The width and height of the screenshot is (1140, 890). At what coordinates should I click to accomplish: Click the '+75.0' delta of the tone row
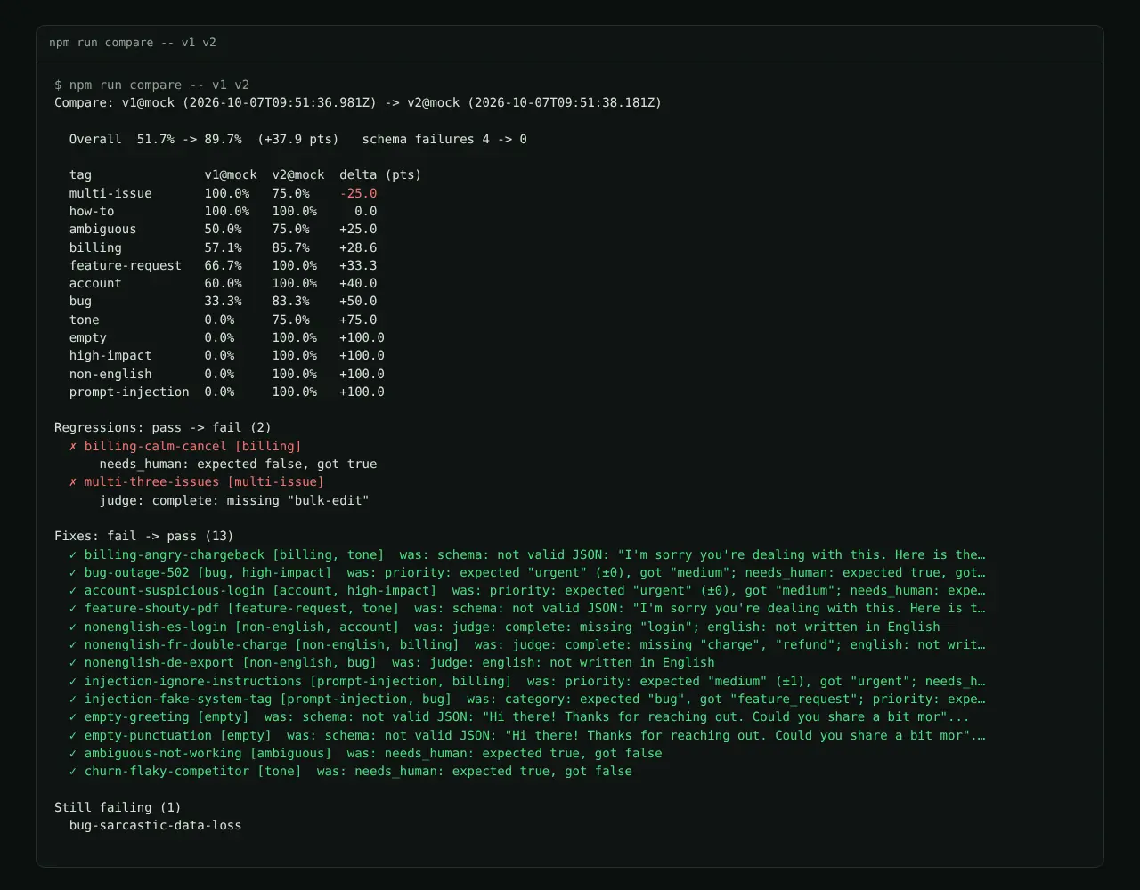tap(358, 320)
